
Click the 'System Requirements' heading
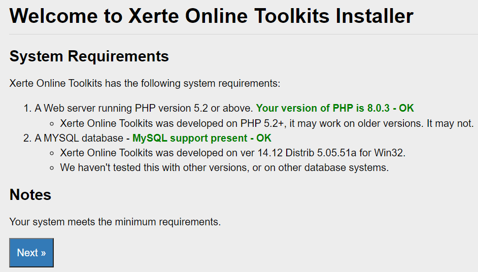pos(89,56)
